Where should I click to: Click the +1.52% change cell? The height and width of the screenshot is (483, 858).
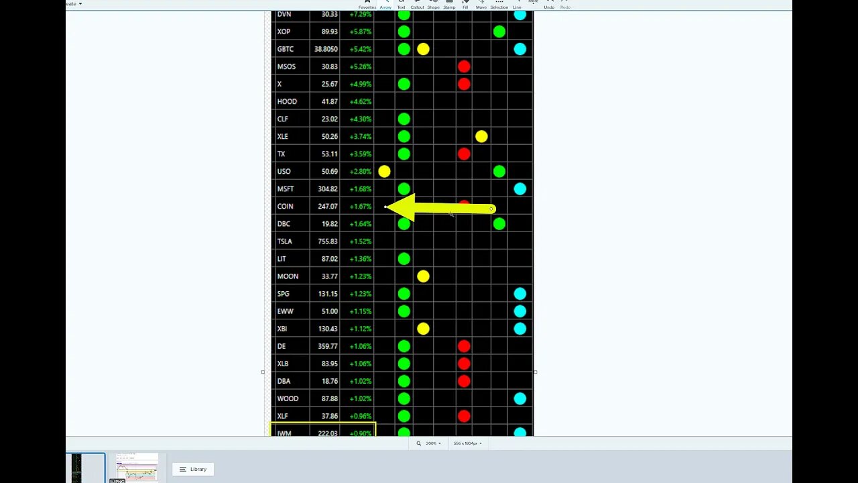click(x=357, y=241)
